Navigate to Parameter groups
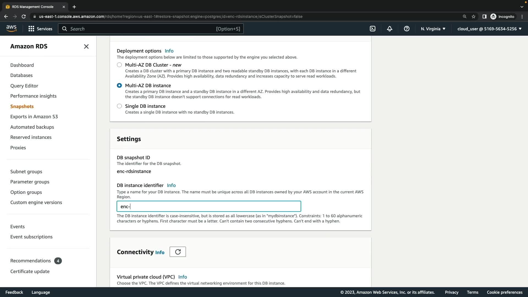528x297 pixels. [x=30, y=182]
